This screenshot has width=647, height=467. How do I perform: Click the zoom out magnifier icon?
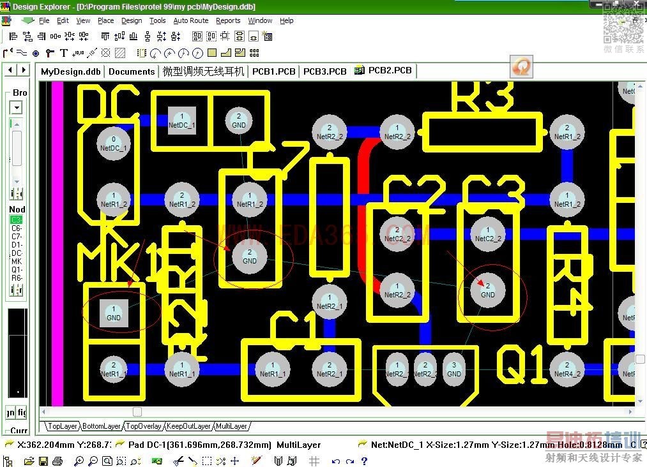coord(93,461)
